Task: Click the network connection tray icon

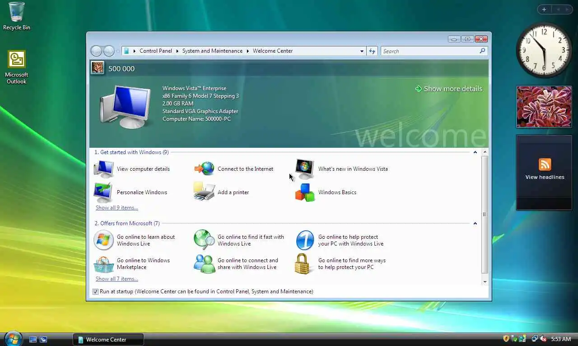Action: [535, 339]
